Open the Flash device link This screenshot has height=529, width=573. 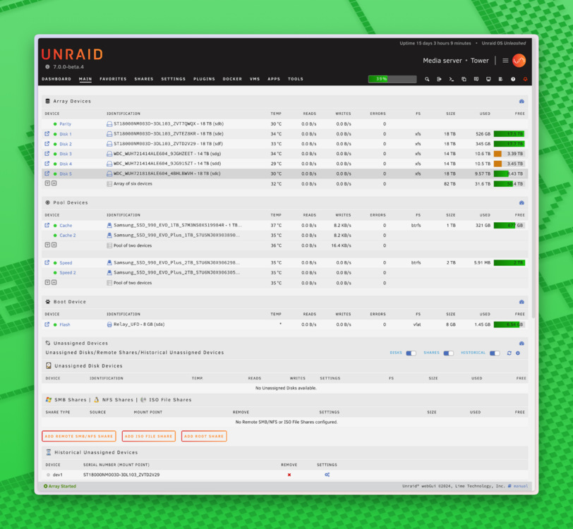coord(65,324)
